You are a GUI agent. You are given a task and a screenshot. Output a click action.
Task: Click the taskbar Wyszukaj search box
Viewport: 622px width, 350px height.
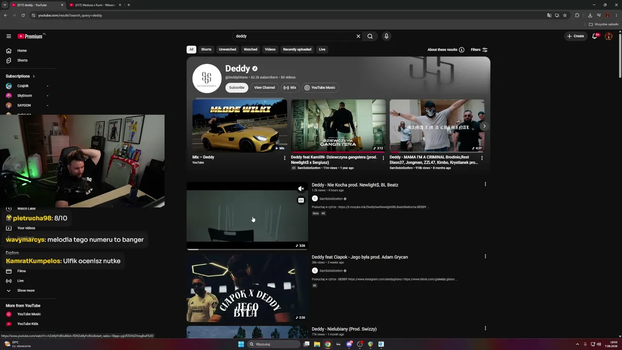pos(273,344)
